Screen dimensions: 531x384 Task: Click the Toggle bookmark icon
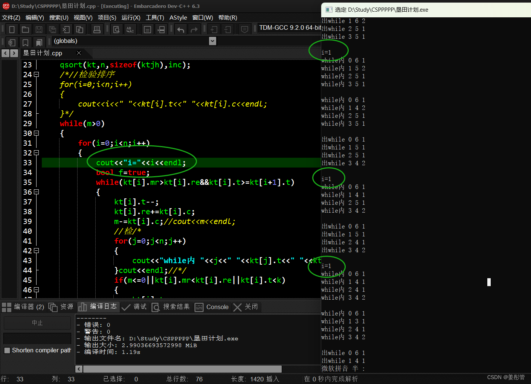25,43
